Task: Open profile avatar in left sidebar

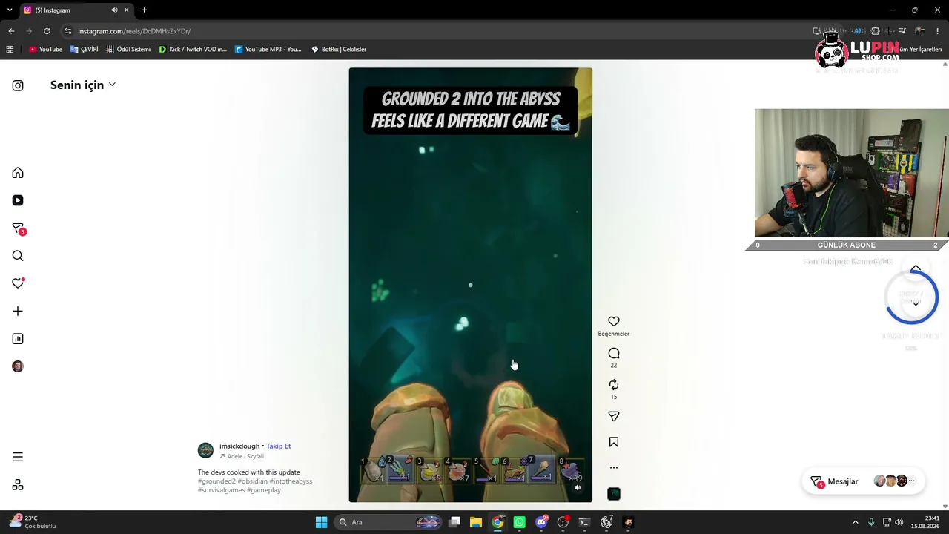Action: [x=18, y=366]
